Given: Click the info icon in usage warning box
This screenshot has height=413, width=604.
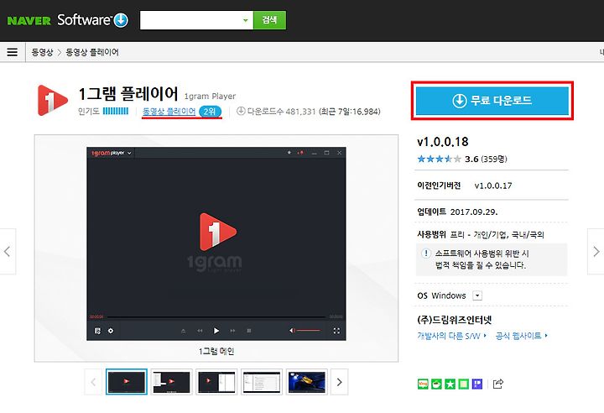Looking at the screenshot, I should (425, 254).
